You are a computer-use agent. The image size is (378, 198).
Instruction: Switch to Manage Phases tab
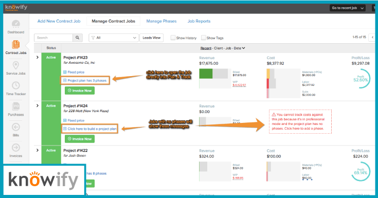tap(161, 21)
